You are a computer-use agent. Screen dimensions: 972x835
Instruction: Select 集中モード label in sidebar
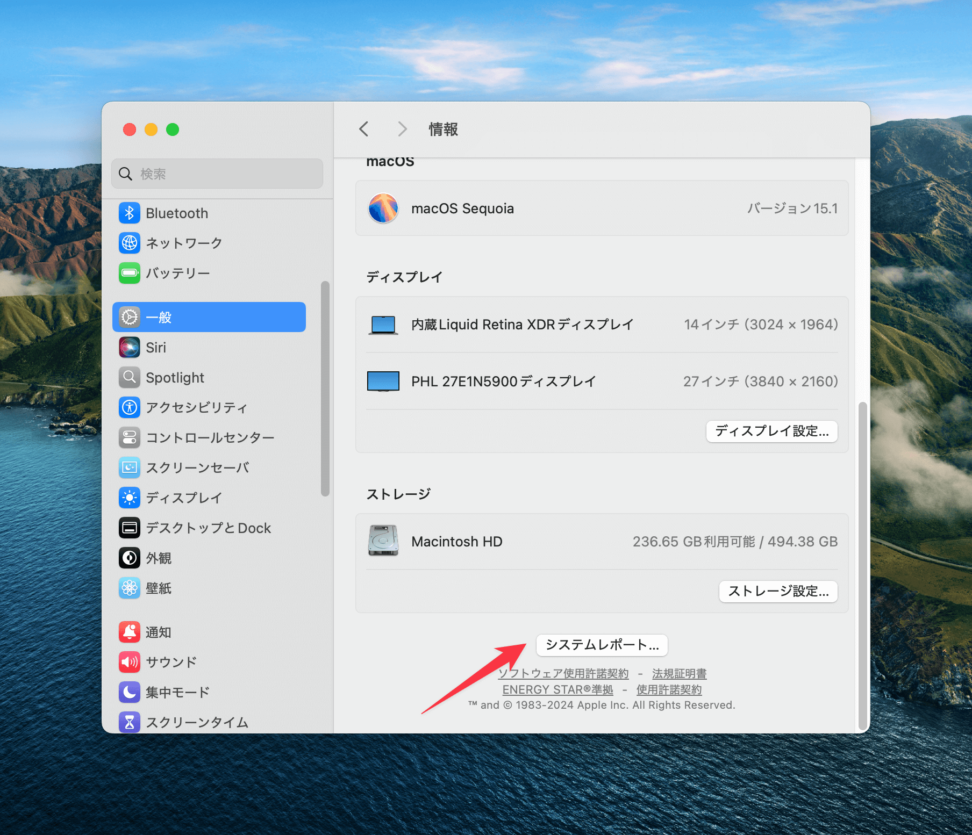pyautogui.click(x=178, y=692)
